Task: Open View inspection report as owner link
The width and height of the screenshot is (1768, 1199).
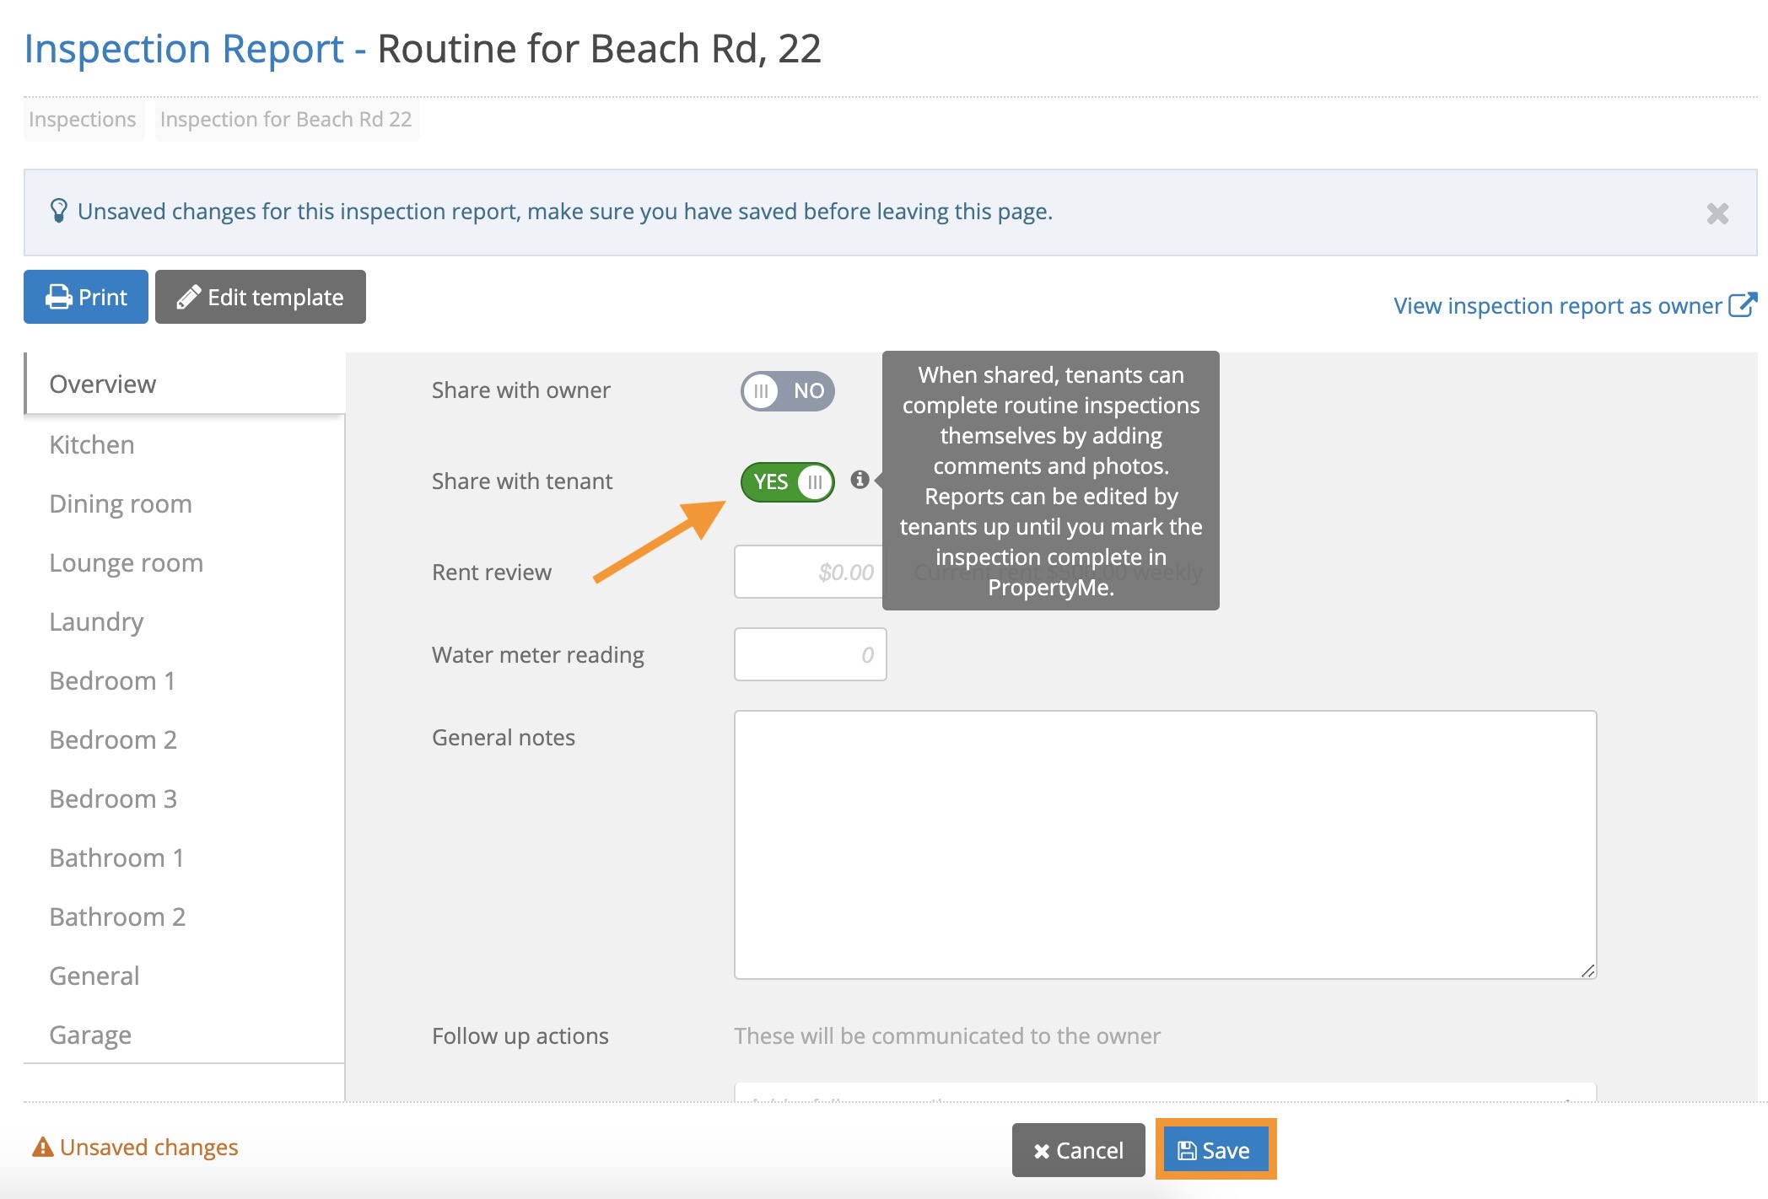Action: coord(1557,305)
